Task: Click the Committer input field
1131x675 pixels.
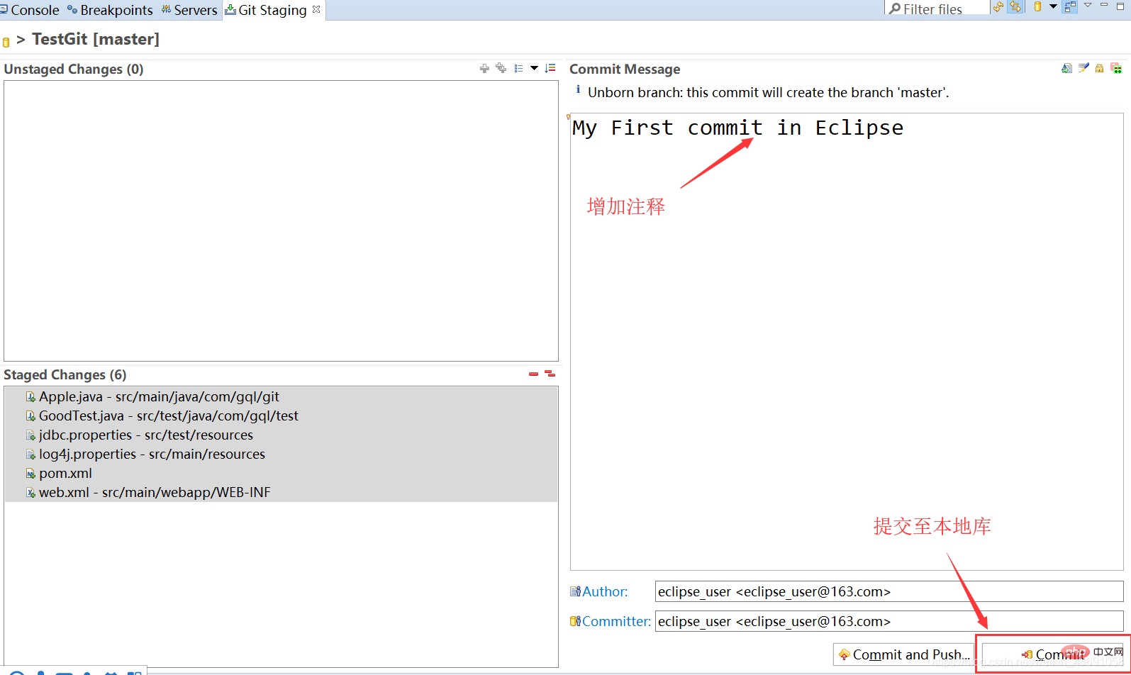Action: 889,621
